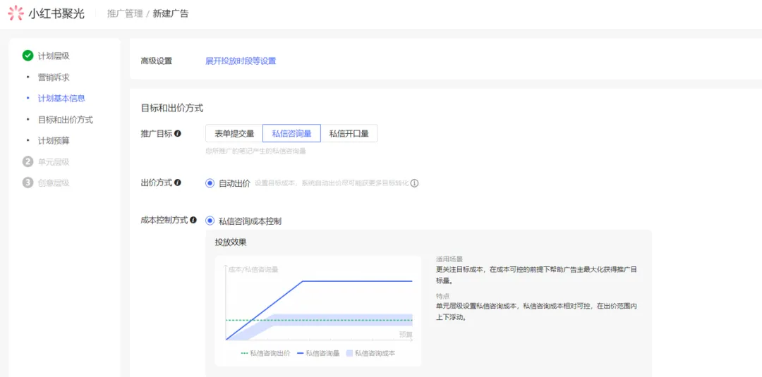The height and width of the screenshot is (377, 762).
Task: Jump to the 目标和出价方式 sidebar item
Action: (x=66, y=119)
